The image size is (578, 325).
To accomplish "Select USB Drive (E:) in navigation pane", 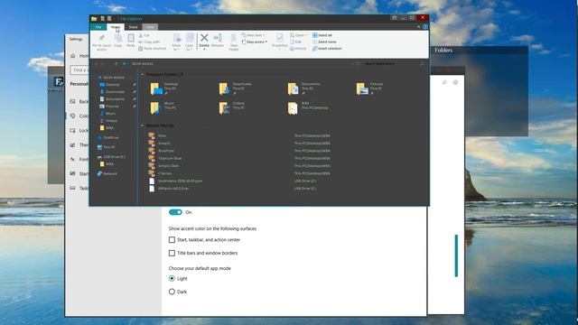I will click(x=111, y=157).
